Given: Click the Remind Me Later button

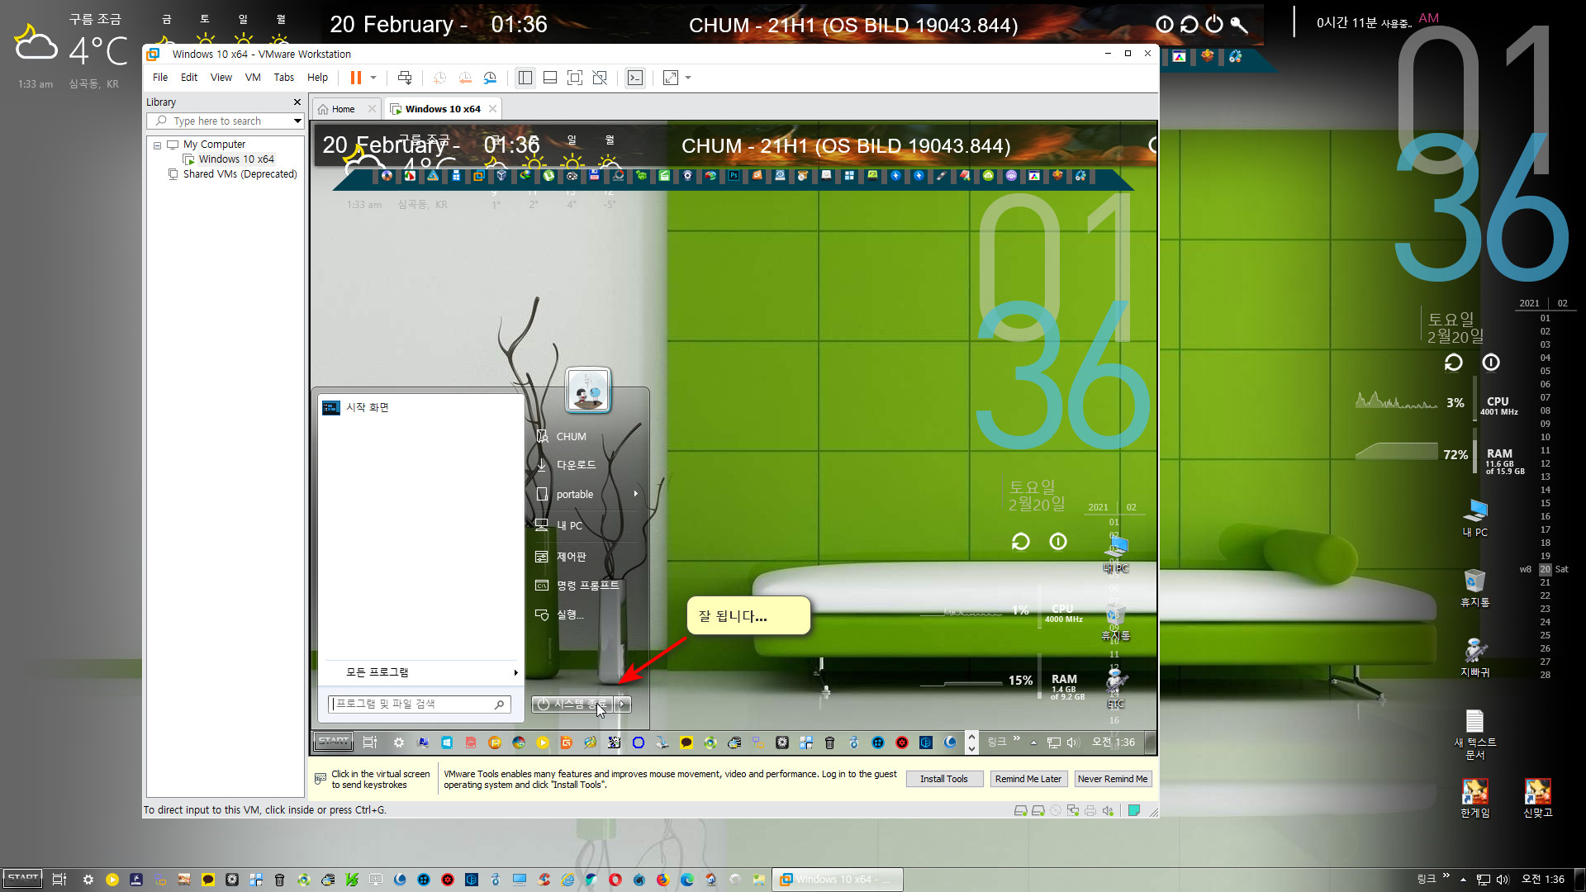Looking at the screenshot, I should point(1028,779).
